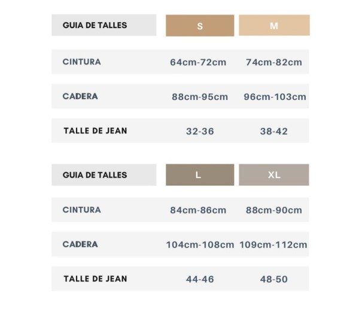Click jean size 48-50 cell
This screenshot has width=359, height=309.
point(274,279)
